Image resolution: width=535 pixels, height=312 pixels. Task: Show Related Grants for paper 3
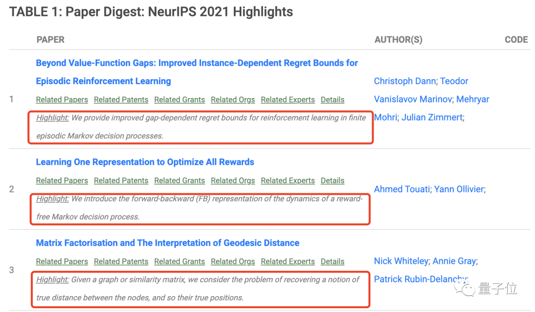point(179,261)
